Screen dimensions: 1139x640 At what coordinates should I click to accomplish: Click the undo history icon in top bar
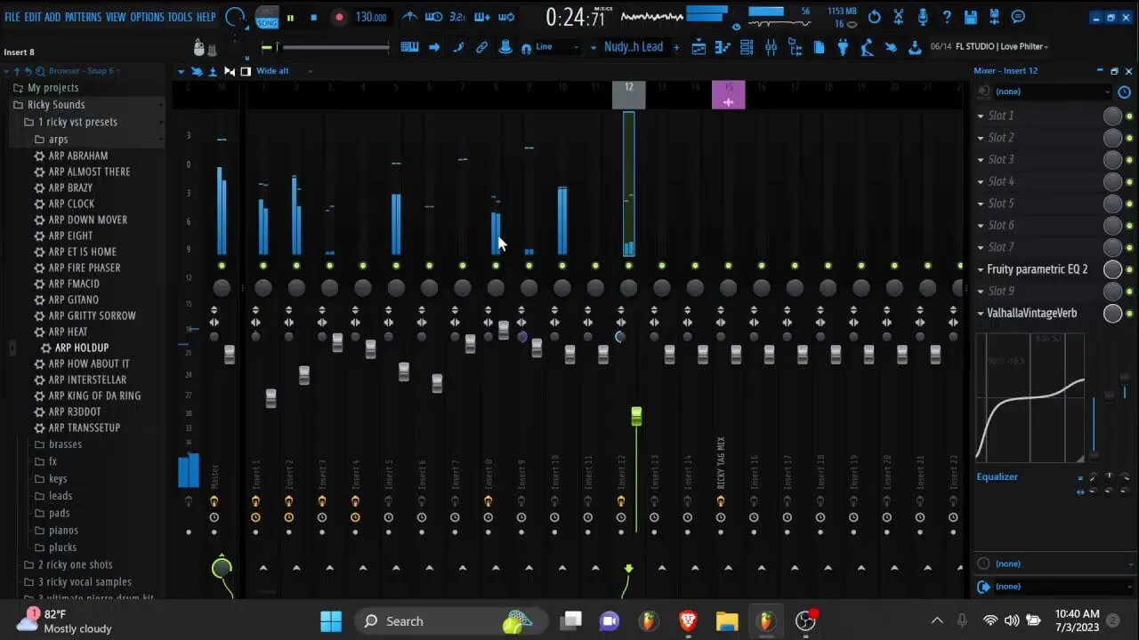click(x=874, y=17)
